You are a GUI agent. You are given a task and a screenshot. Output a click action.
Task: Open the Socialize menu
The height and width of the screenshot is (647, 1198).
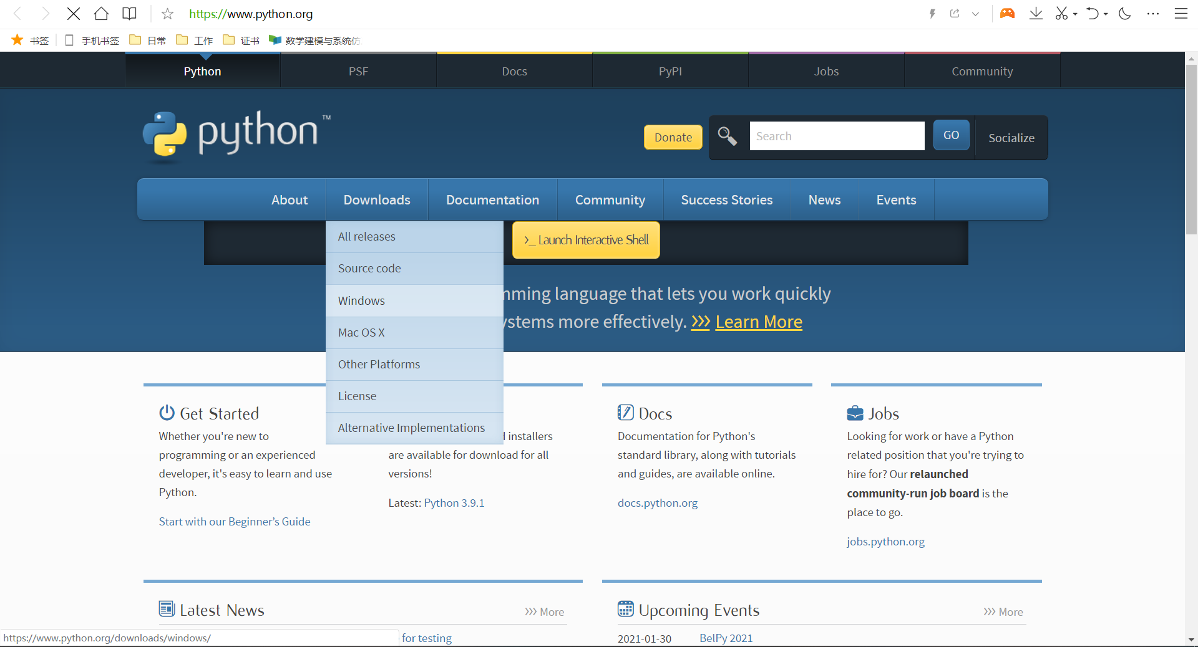(x=1011, y=138)
